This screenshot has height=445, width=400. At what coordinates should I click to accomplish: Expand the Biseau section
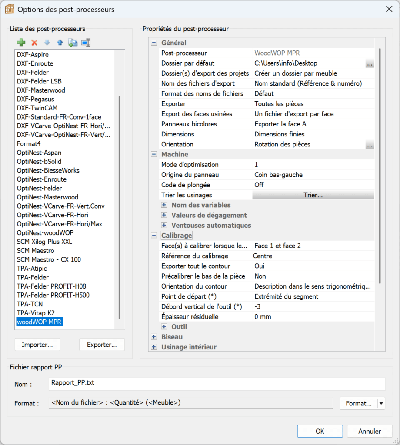(x=154, y=337)
